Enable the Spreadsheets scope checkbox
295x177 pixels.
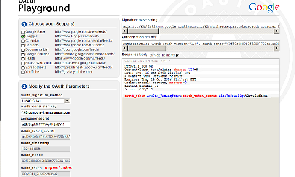(23, 68)
